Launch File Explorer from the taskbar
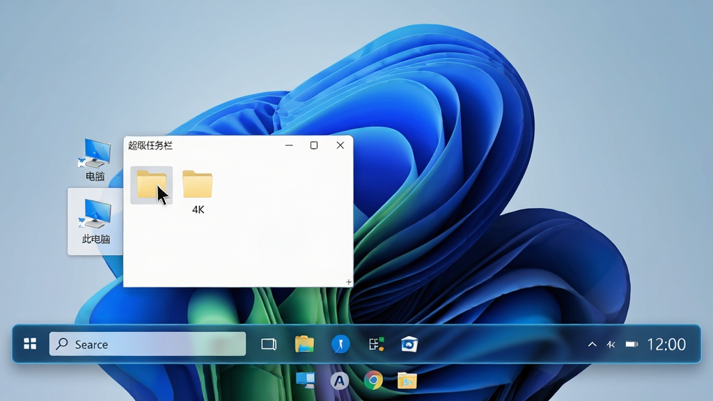This screenshot has height=401, width=713. [x=304, y=344]
